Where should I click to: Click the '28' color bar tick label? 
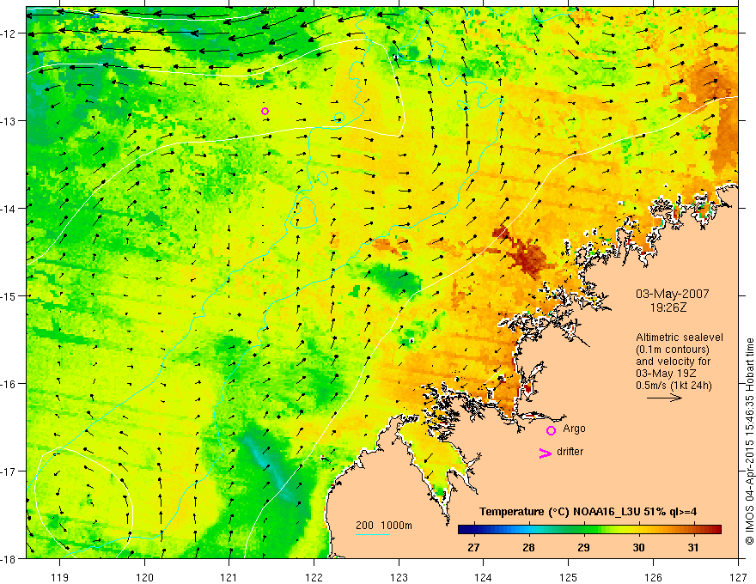point(528,548)
